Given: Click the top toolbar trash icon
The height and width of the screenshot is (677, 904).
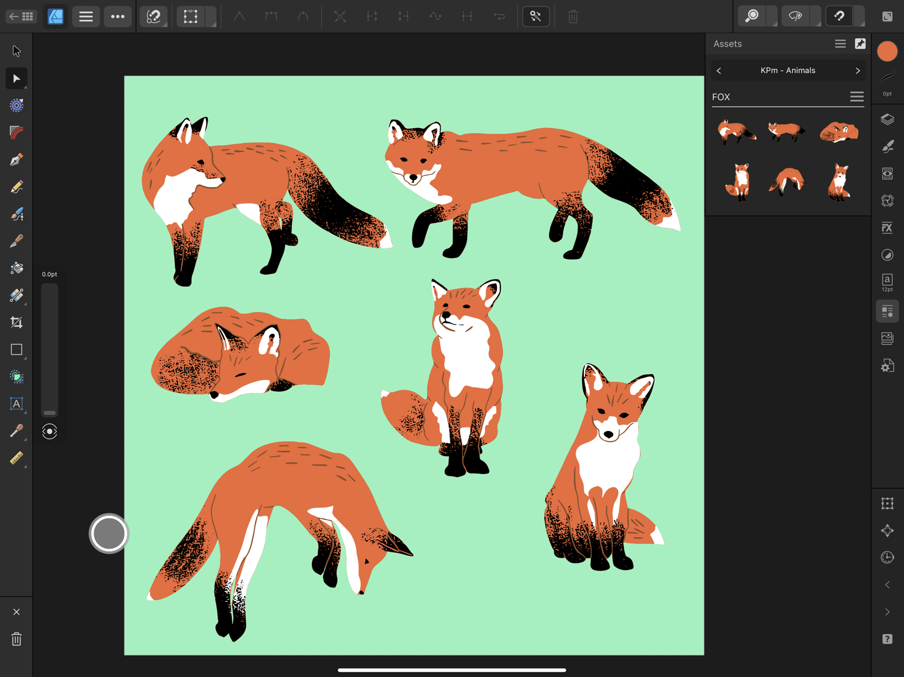Looking at the screenshot, I should point(573,16).
